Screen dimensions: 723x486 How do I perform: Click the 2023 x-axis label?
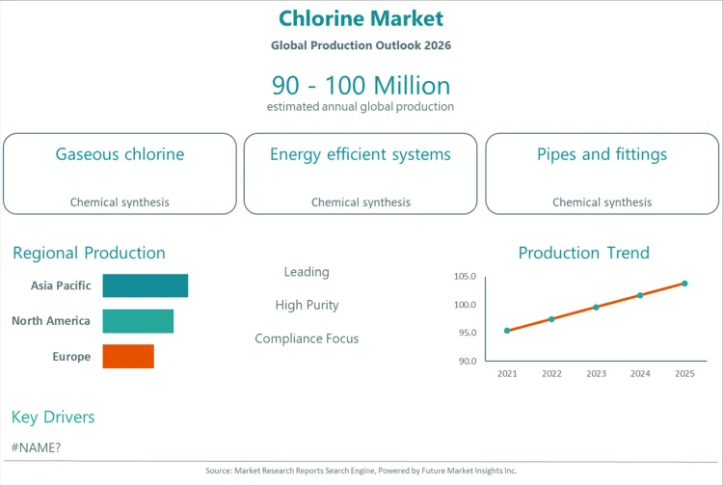coord(596,374)
